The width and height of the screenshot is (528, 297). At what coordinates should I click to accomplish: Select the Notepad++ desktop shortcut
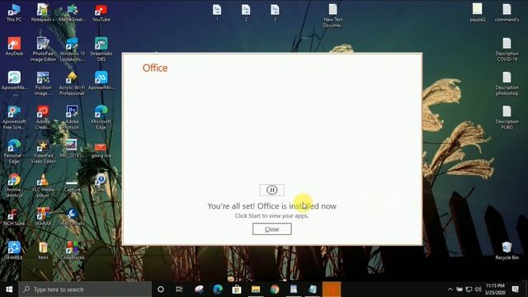click(42, 13)
